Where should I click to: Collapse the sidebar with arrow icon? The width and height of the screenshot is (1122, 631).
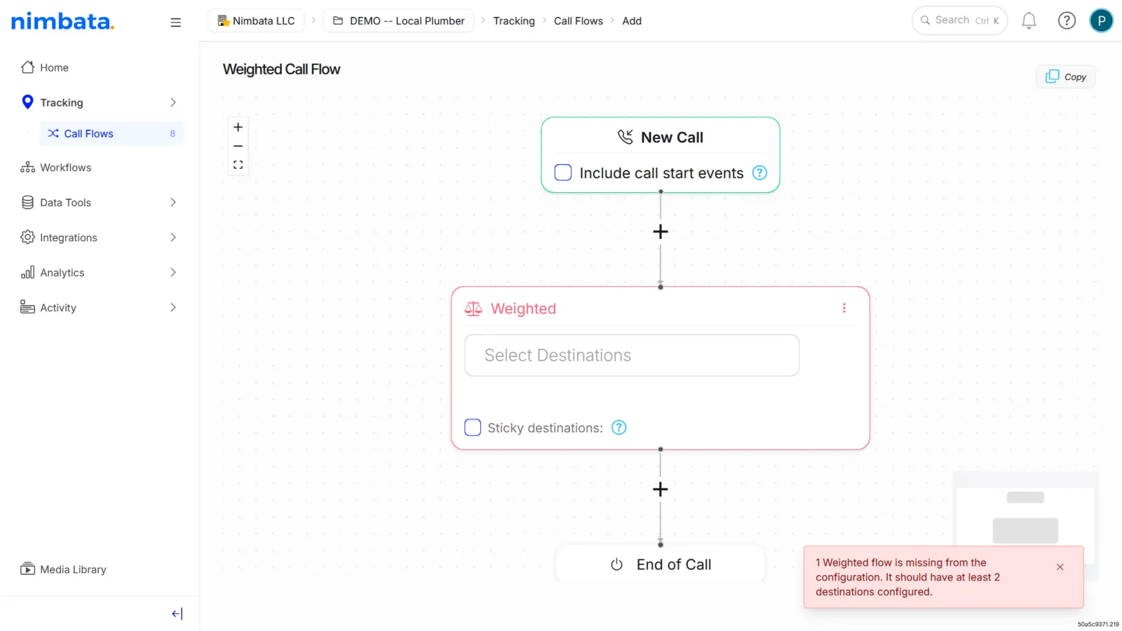pyautogui.click(x=177, y=614)
